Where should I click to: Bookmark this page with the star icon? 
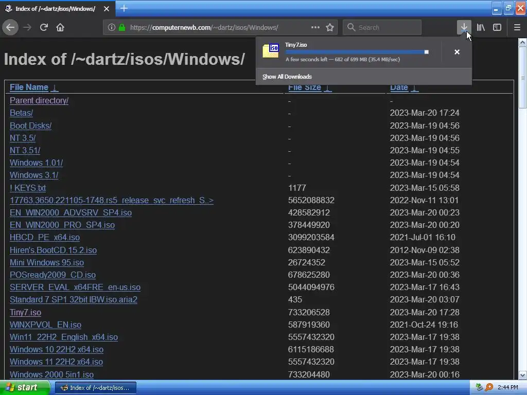click(330, 27)
